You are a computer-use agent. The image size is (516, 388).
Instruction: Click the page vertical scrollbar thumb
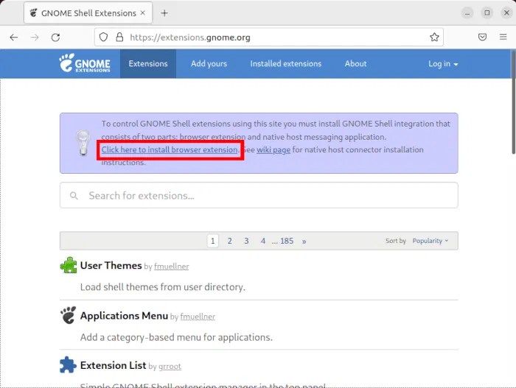513,102
